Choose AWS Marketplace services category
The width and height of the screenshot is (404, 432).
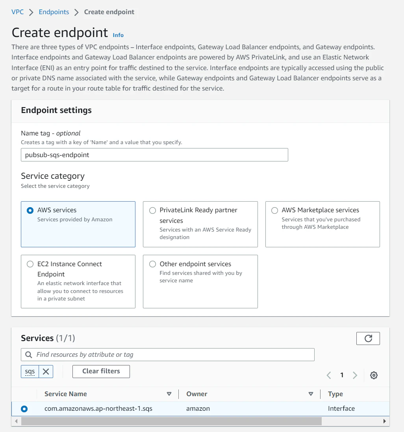[274, 211]
